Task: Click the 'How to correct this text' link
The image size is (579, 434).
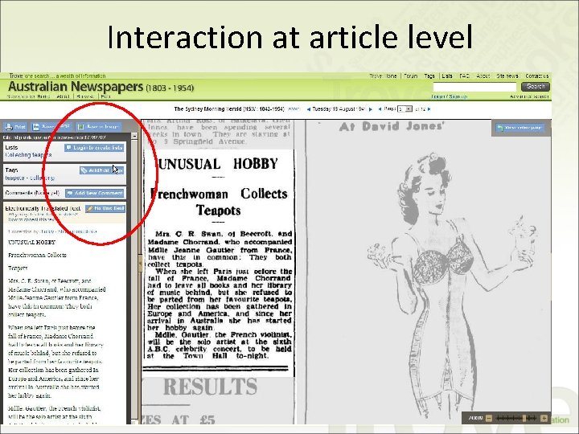Action: 32,219
